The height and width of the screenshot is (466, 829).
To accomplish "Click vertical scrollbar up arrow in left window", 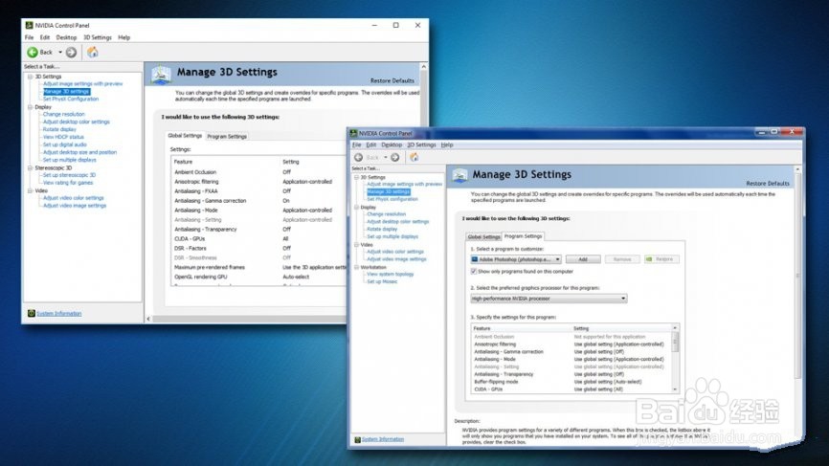I will (423, 67).
